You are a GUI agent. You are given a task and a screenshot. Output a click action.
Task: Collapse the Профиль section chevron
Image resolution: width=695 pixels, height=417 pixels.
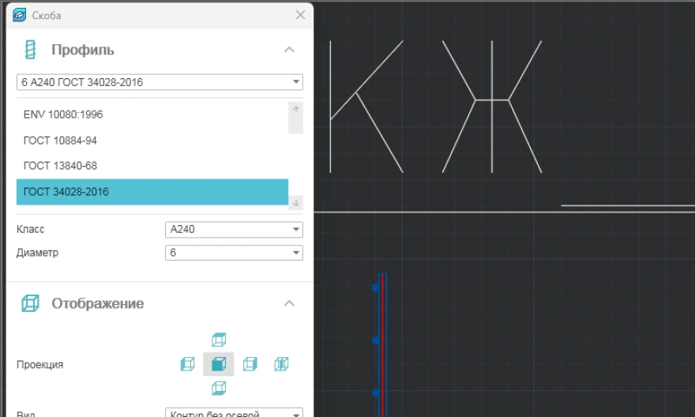[x=289, y=50]
